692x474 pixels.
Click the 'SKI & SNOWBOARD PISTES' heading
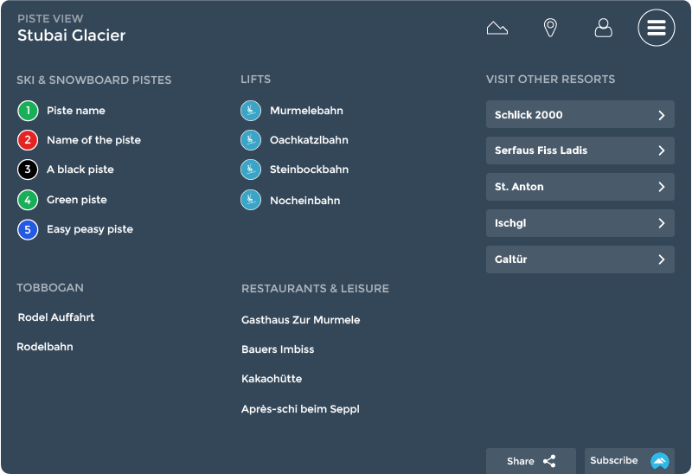(x=94, y=80)
